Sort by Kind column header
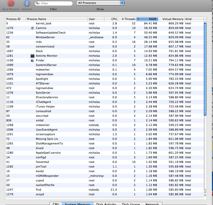The image size is (213, 205). (194, 19)
